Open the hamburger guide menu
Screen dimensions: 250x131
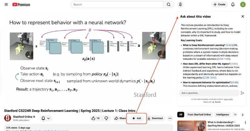coord(6,4)
